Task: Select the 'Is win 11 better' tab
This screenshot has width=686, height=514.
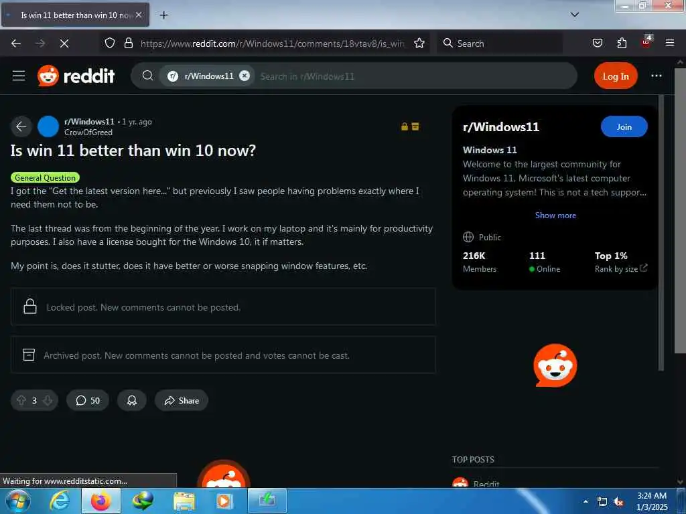Action: coord(75,15)
